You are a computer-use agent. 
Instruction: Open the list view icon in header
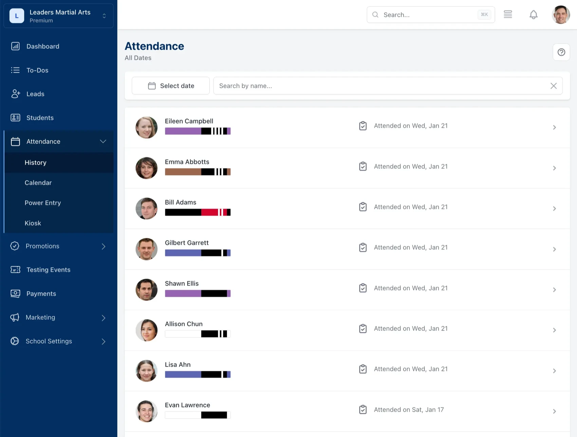pos(508,15)
